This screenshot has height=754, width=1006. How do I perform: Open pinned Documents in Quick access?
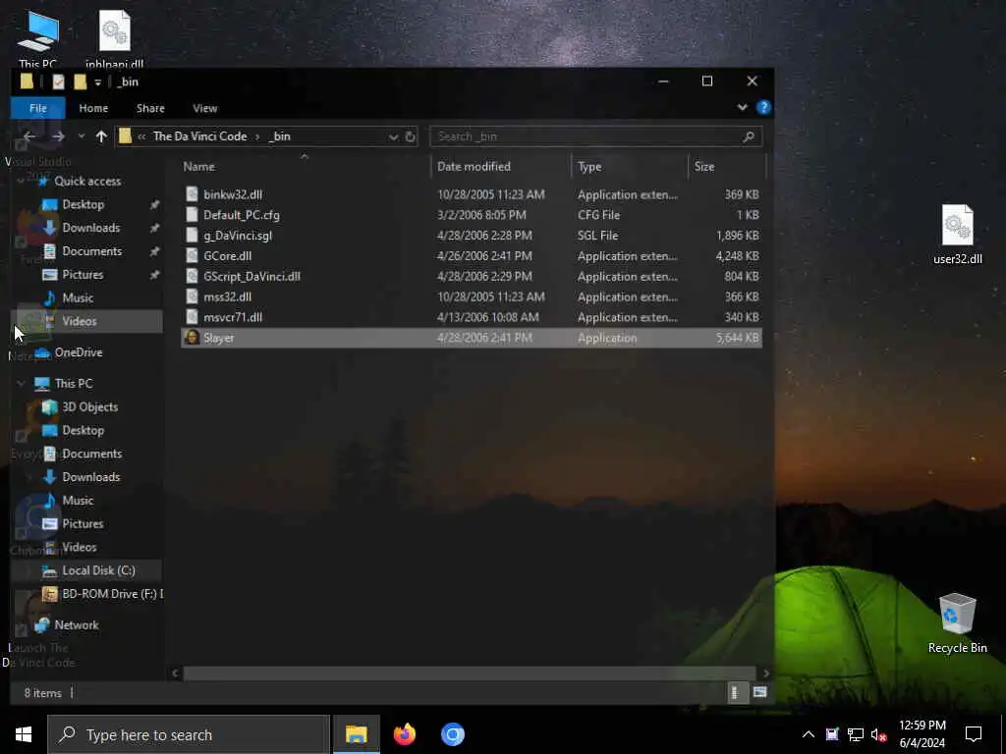(x=91, y=251)
